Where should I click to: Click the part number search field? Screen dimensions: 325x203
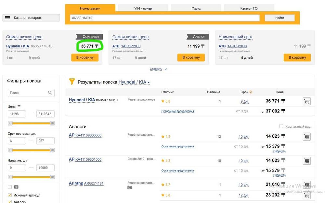click(165, 18)
